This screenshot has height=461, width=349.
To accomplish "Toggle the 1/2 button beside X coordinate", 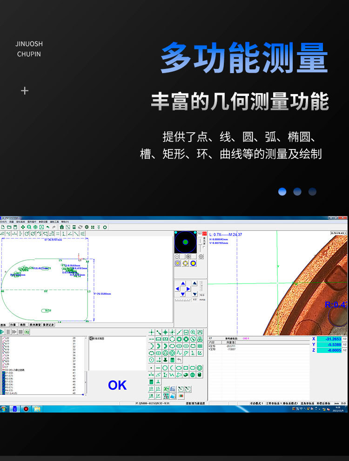I will pyautogui.click(x=344, y=339).
